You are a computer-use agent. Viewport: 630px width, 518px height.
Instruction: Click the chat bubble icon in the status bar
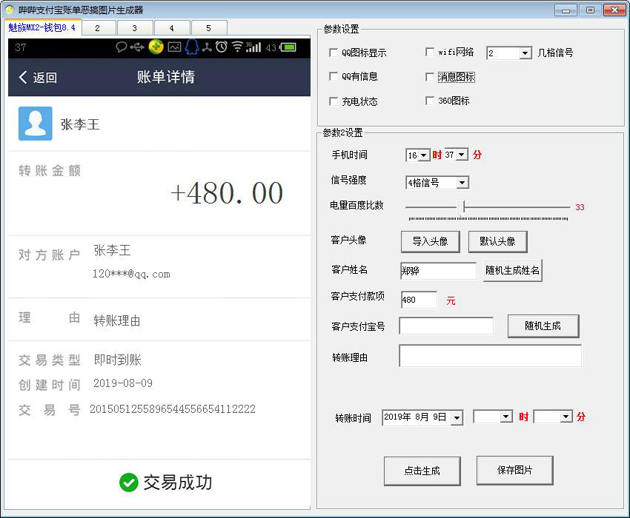pos(122,47)
